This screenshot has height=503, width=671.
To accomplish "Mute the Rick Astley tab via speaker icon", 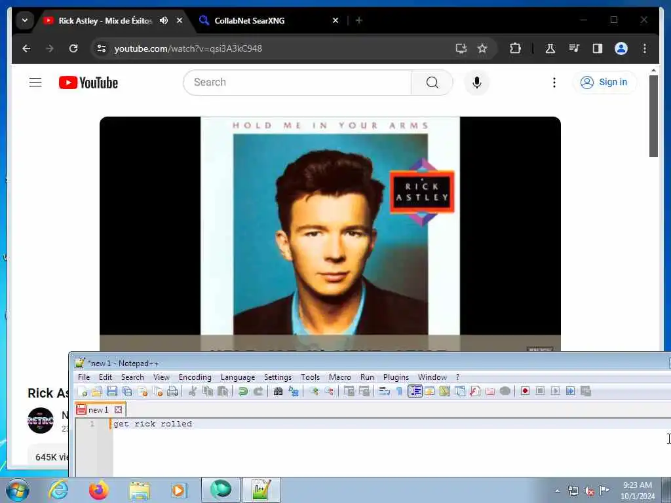I will (163, 20).
